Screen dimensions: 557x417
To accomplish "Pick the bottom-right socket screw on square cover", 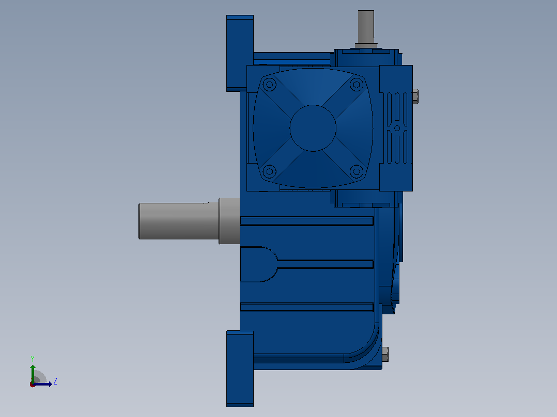I will [357, 172].
